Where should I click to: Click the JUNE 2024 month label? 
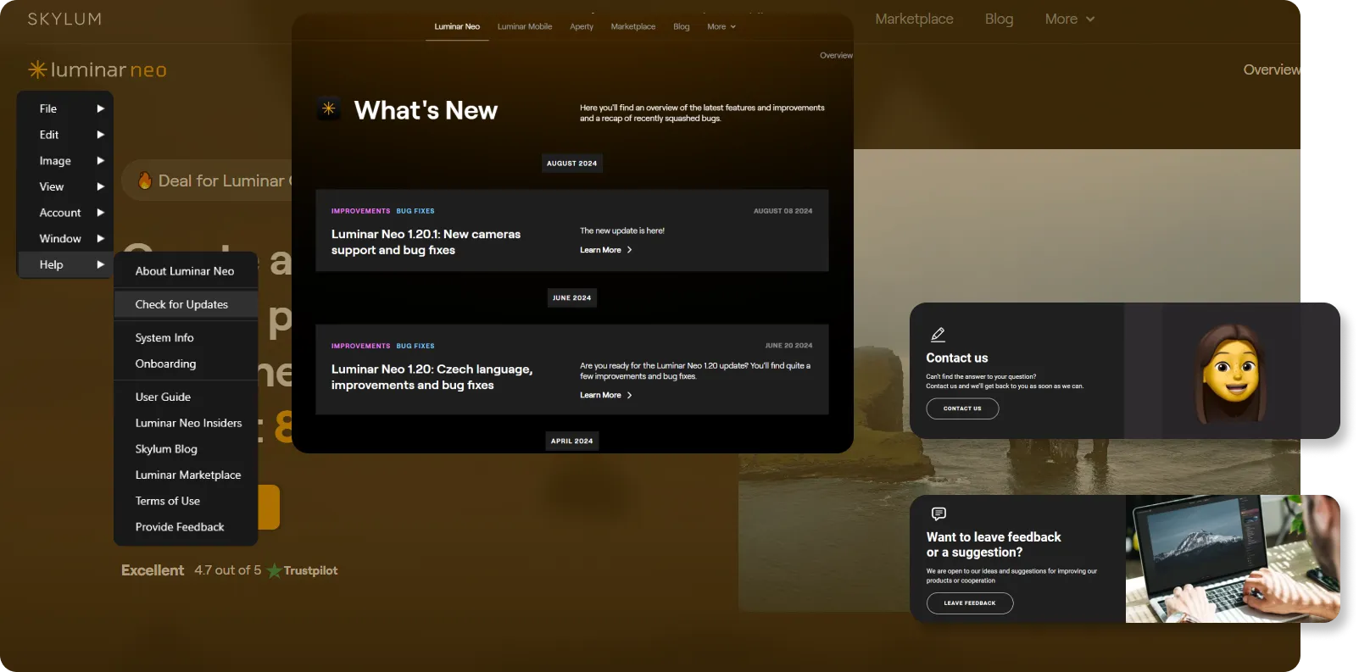572,298
